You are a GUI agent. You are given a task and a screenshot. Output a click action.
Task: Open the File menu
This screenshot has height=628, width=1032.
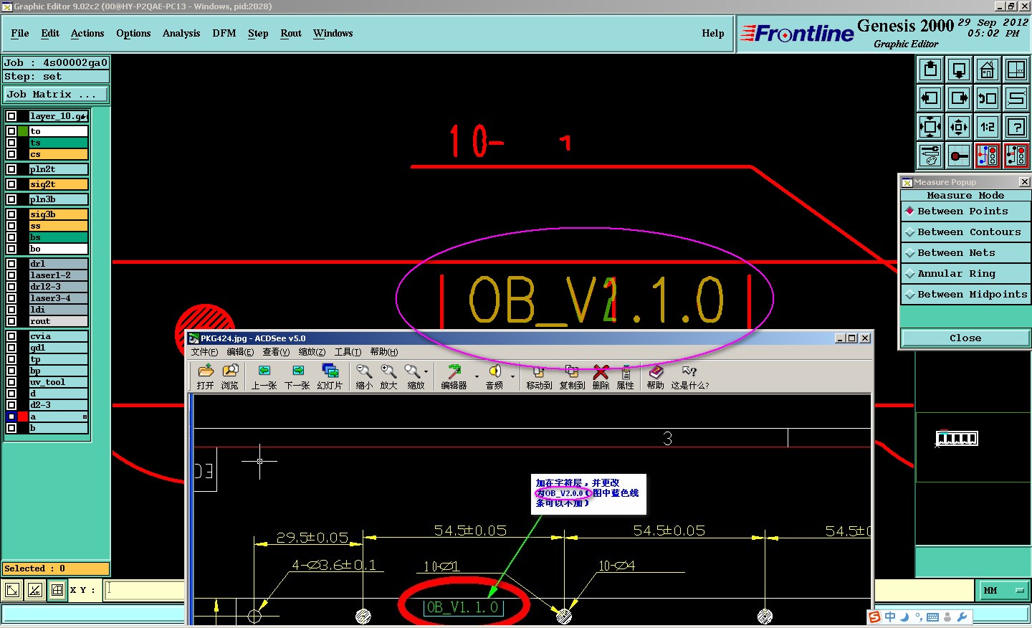(20, 33)
